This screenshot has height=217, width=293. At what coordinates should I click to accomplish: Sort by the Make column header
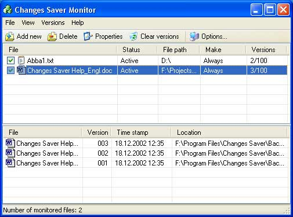point(223,50)
